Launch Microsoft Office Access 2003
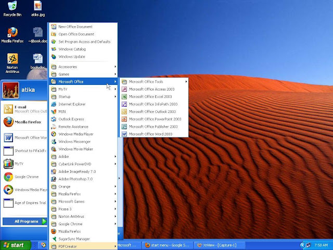This screenshot has height=250, width=333. [x=154, y=89]
